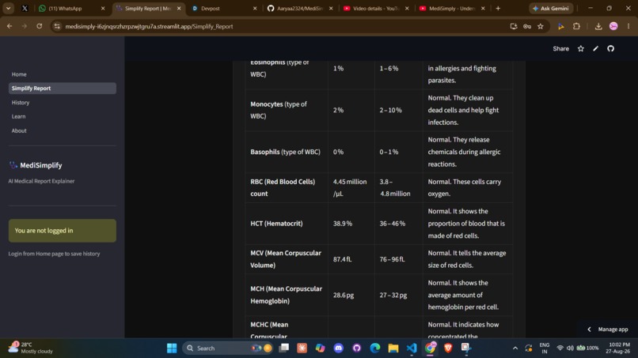Reload the current page
Viewport: 638px width, 358px height.
pyautogui.click(x=39, y=26)
